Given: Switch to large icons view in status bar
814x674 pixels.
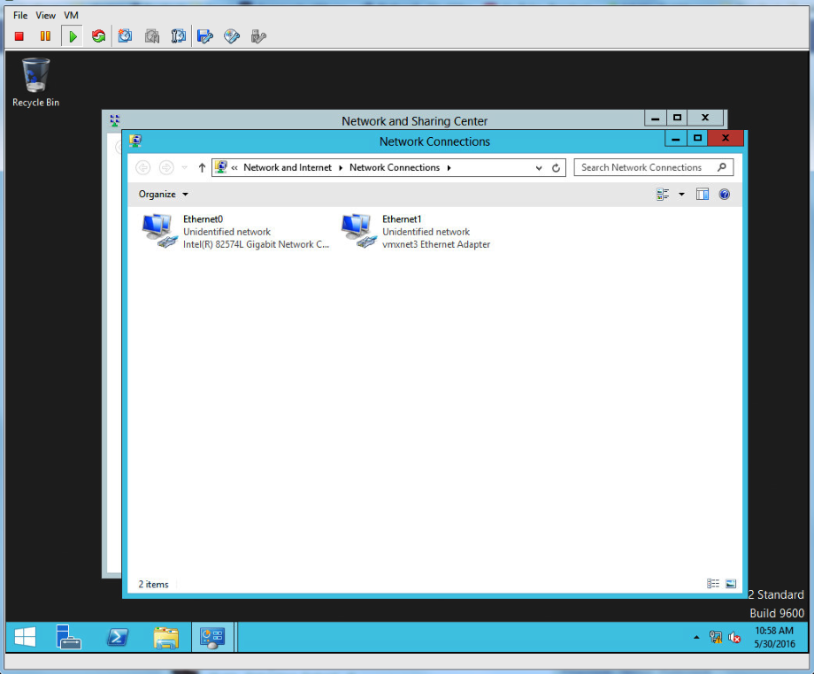Looking at the screenshot, I should coord(731,584).
